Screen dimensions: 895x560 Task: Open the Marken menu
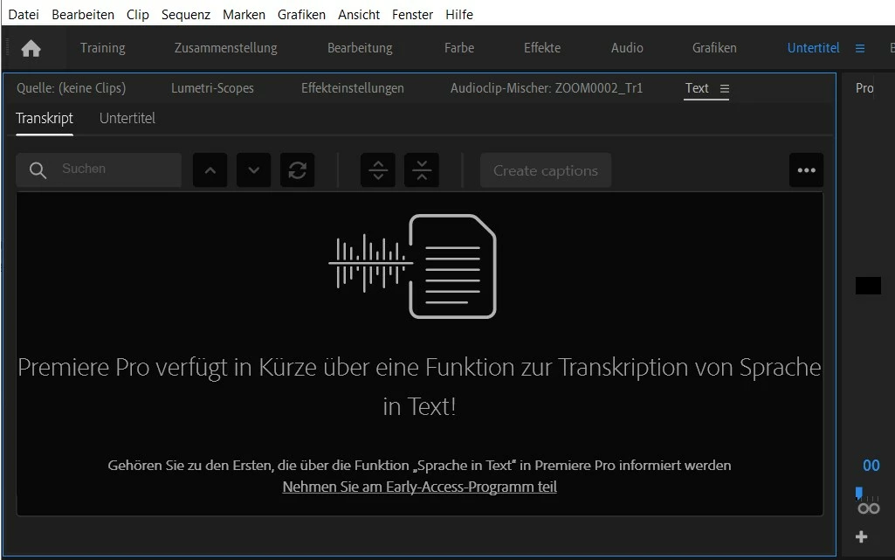click(244, 14)
